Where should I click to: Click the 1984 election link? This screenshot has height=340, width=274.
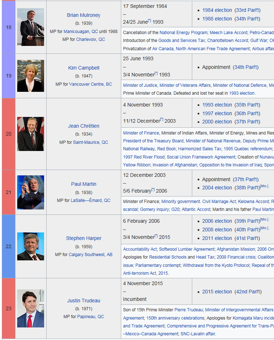click(x=217, y=10)
